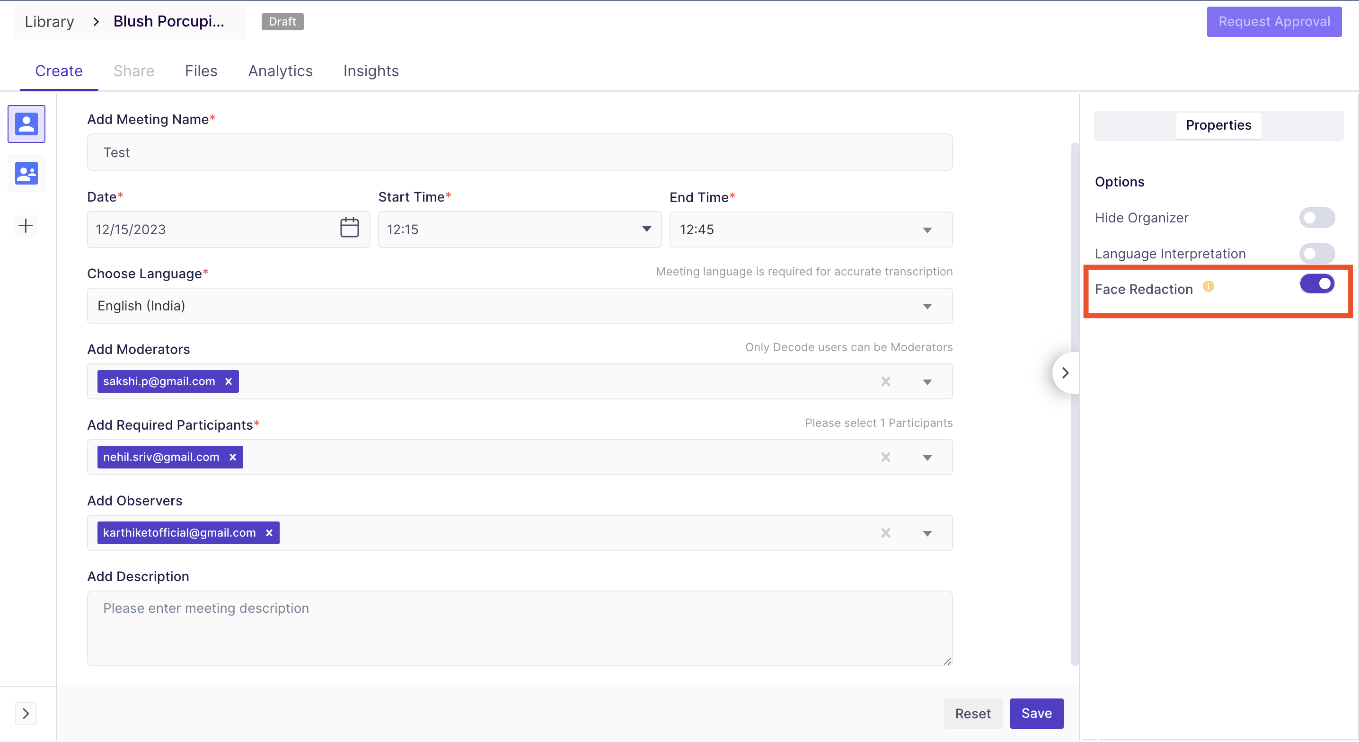This screenshot has width=1359, height=742.
Task: Click the plus icon in left sidebar
Action: tap(26, 226)
